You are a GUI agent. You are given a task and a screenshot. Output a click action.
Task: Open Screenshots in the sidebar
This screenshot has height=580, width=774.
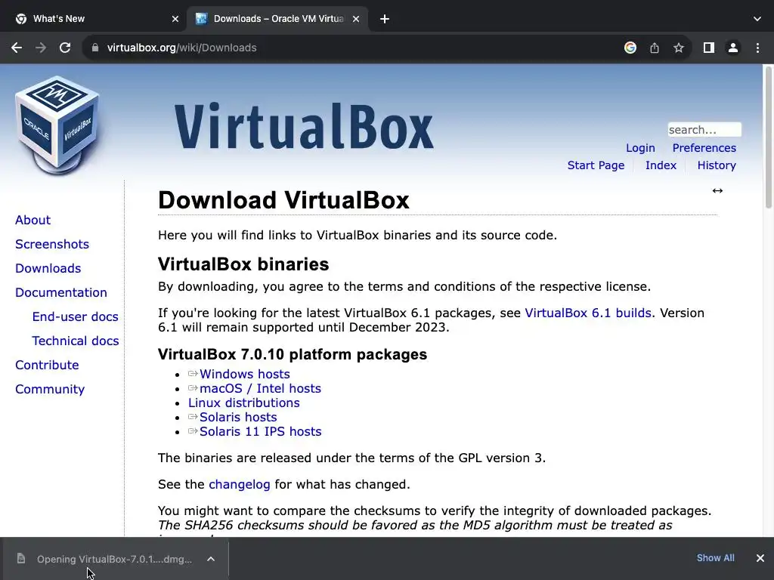coord(52,244)
